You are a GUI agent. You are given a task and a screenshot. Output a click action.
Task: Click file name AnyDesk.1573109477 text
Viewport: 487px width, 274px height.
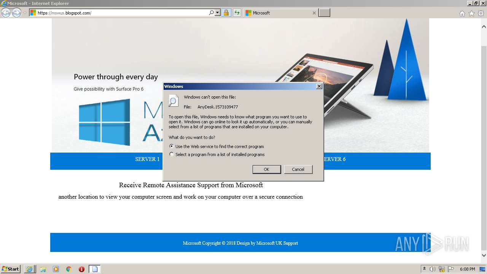point(218,107)
